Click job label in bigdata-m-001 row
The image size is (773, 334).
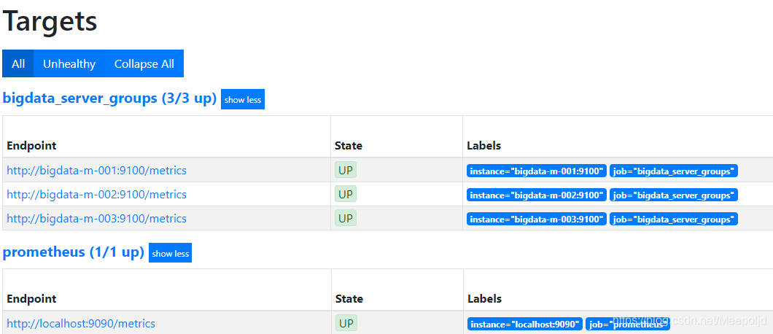[x=674, y=171]
